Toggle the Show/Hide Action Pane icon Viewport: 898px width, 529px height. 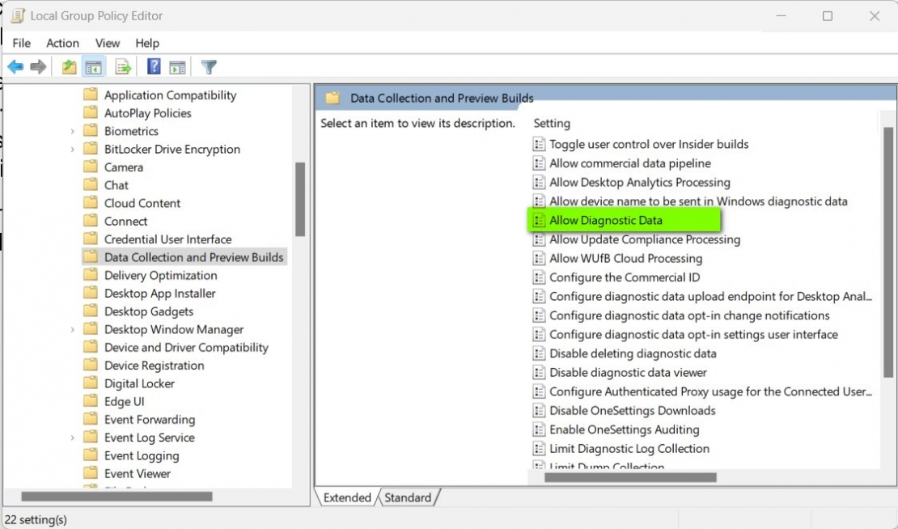point(179,66)
